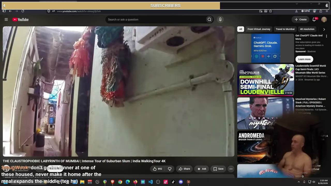Open the browser tab list chevron
331x186 pixels.
click(x=297, y=4)
